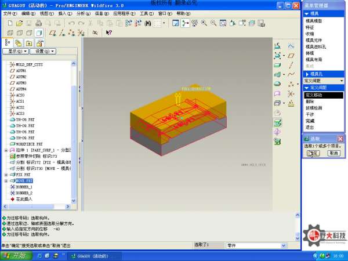Open the 编辑 menu
This screenshot has height=261, width=348.
click(x=28, y=13)
